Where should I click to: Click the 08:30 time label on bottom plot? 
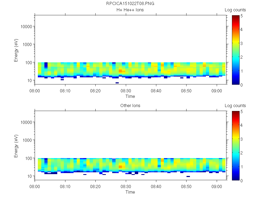coord(126,186)
